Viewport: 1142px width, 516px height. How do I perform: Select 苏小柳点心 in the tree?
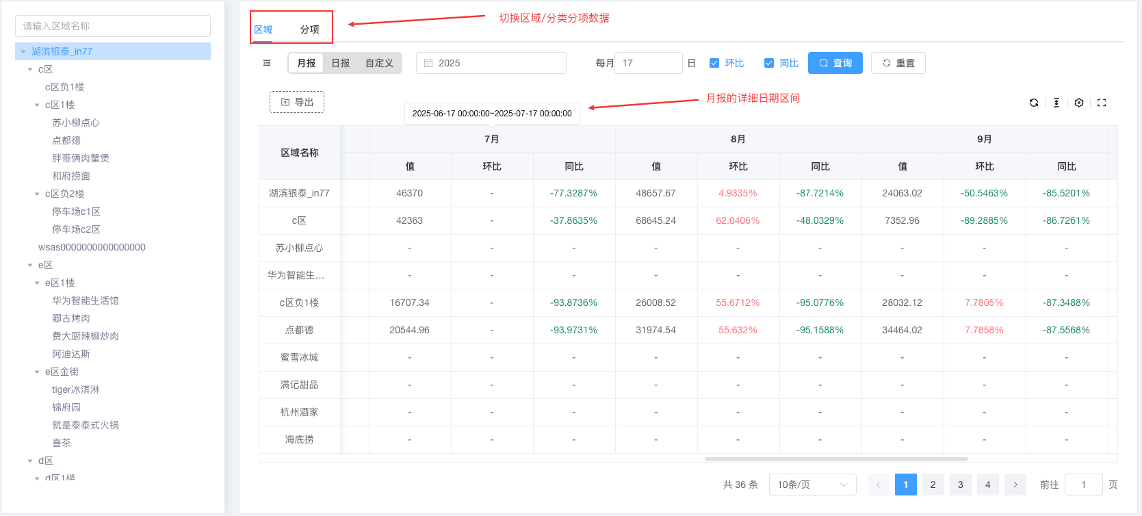tap(76, 122)
